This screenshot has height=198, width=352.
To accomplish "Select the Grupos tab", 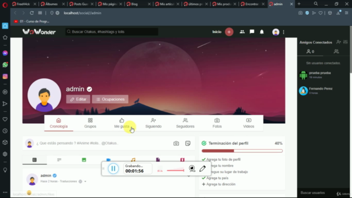I will (x=90, y=123).
